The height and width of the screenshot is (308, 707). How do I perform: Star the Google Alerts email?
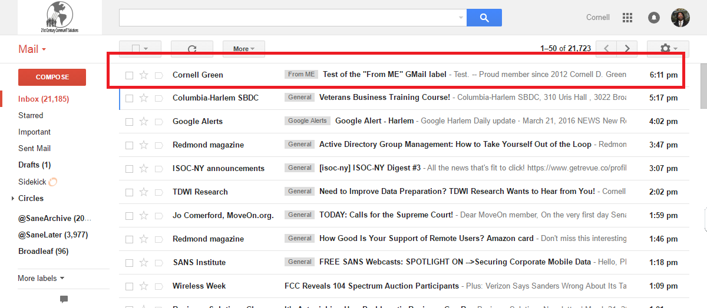pos(143,121)
